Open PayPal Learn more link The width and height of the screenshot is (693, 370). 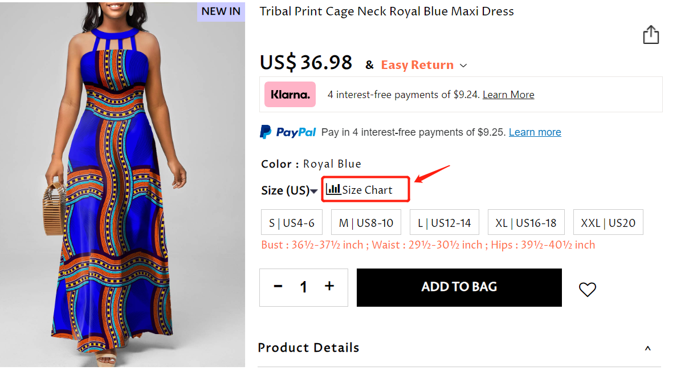coord(535,132)
